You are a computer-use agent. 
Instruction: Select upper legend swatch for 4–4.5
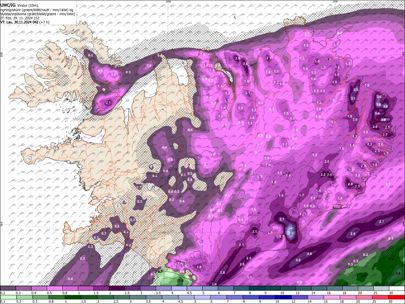[x=179, y=288]
